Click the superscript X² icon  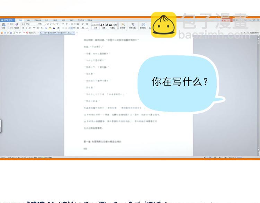(38, 28)
